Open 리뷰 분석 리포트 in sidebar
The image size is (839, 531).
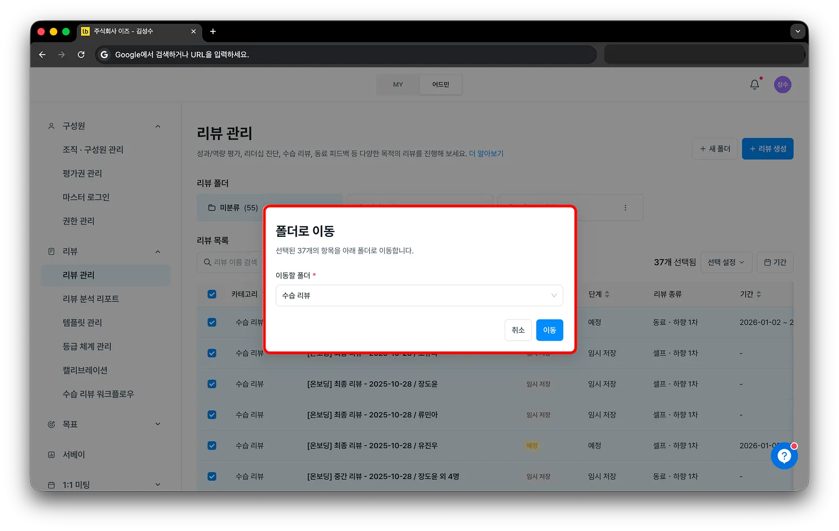click(91, 299)
